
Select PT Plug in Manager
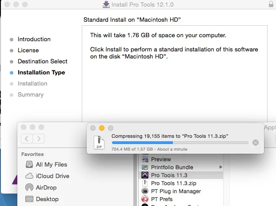pos(181,191)
